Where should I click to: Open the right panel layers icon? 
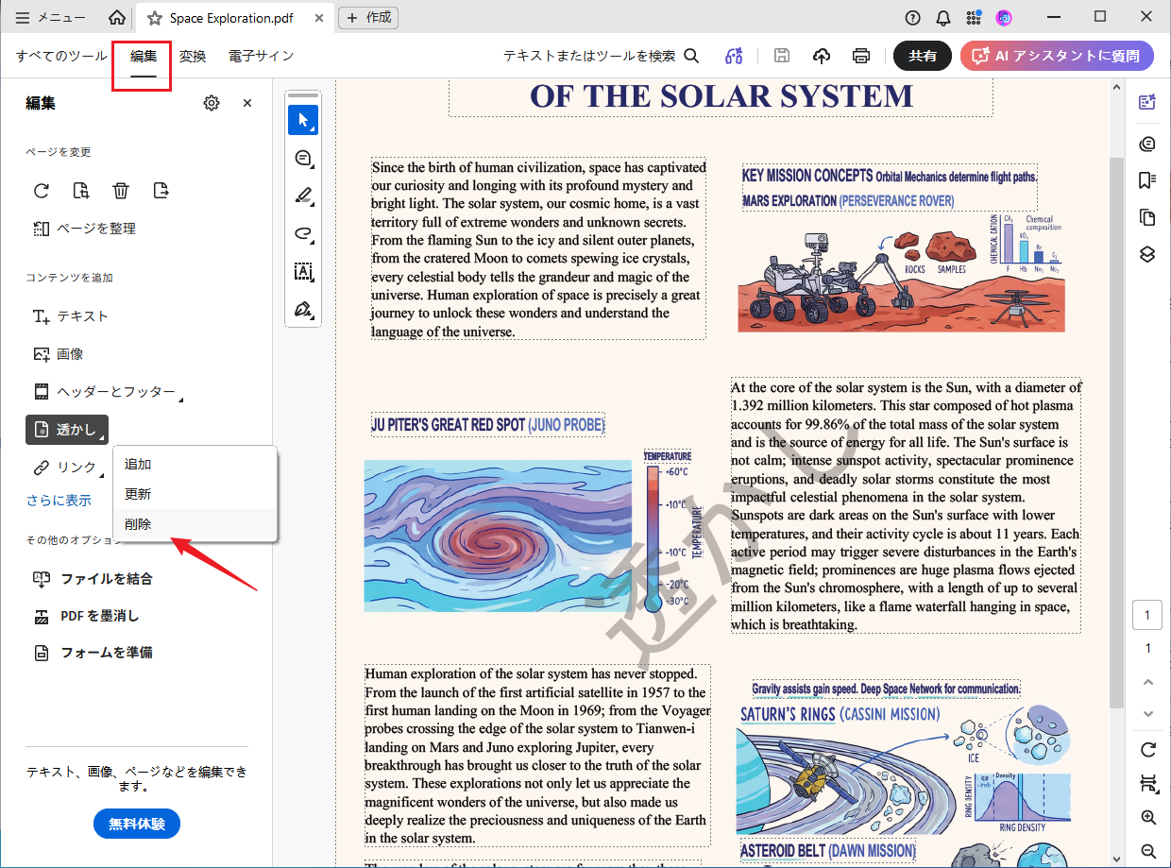click(x=1147, y=254)
